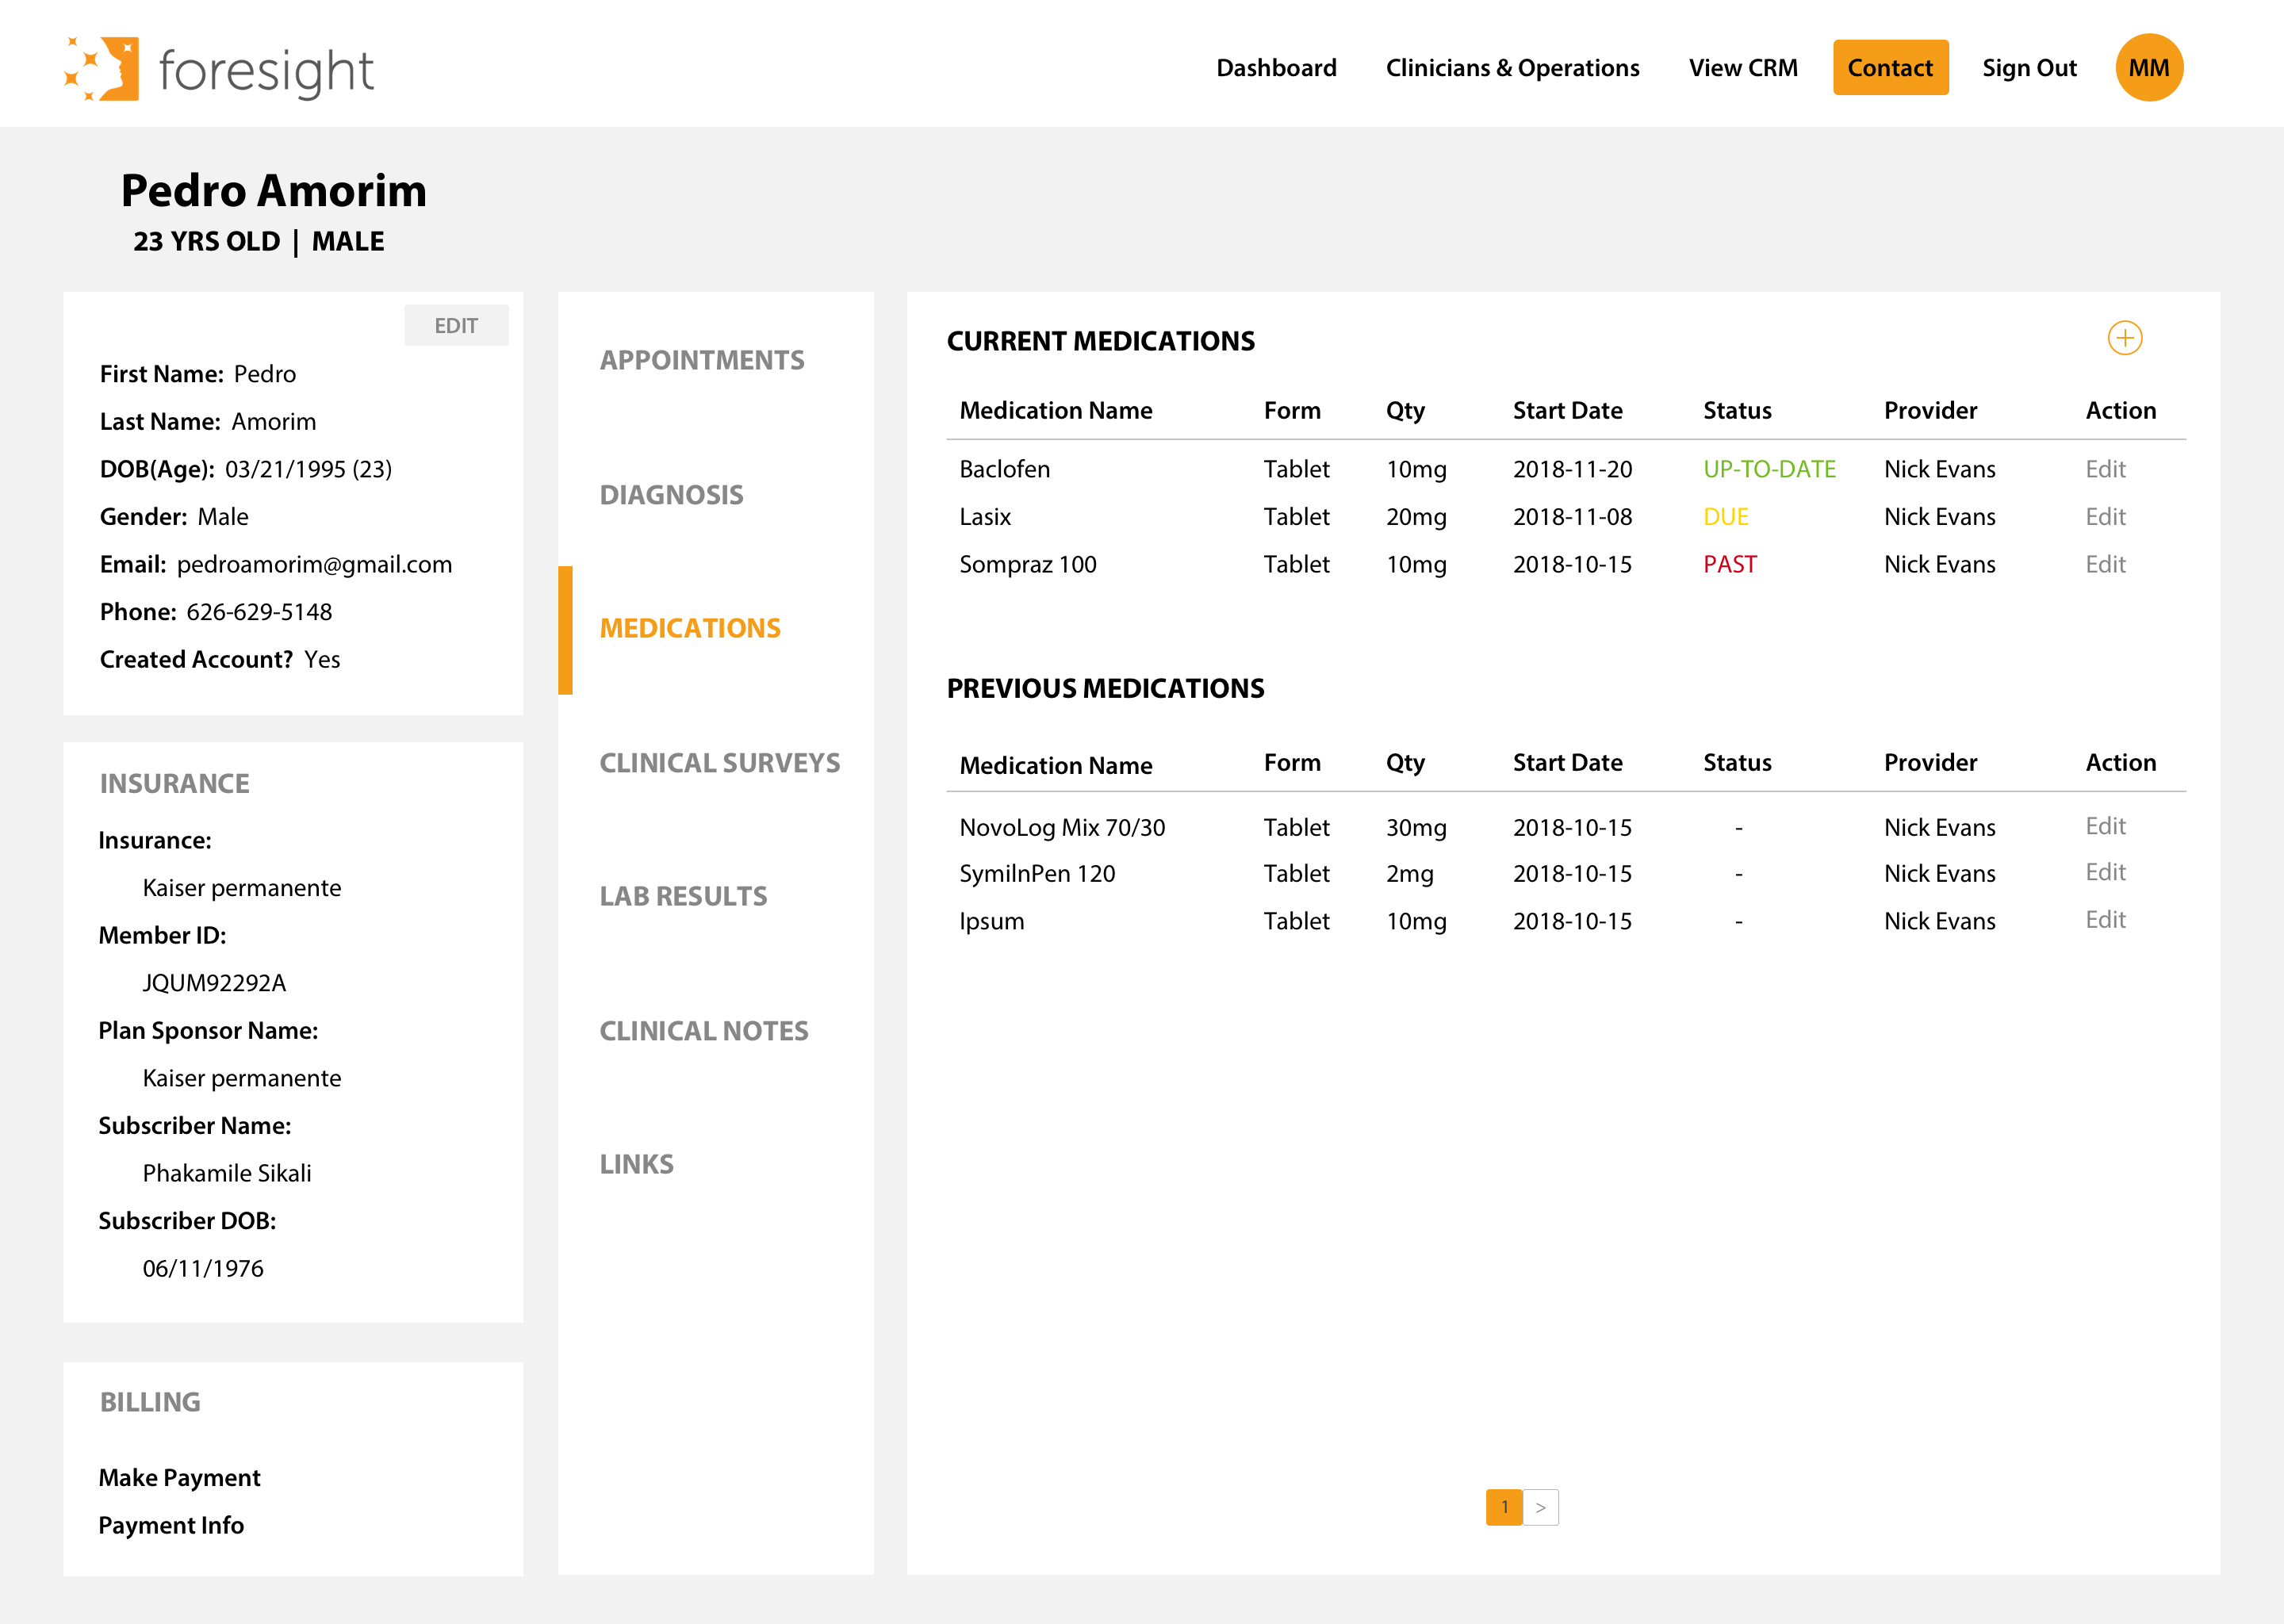The image size is (2284, 1624).
Task: Switch to the Diagnosis tab
Action: tap(671, 495)
